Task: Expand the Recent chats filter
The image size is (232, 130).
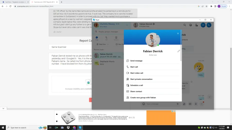Action: click(99, 50)
